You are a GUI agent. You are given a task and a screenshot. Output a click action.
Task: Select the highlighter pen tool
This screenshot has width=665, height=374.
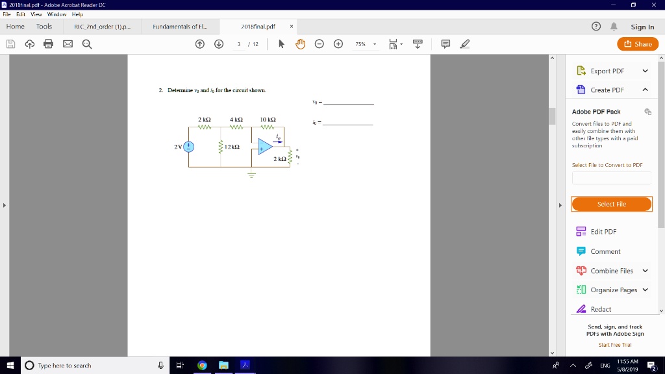coord(464,44)
